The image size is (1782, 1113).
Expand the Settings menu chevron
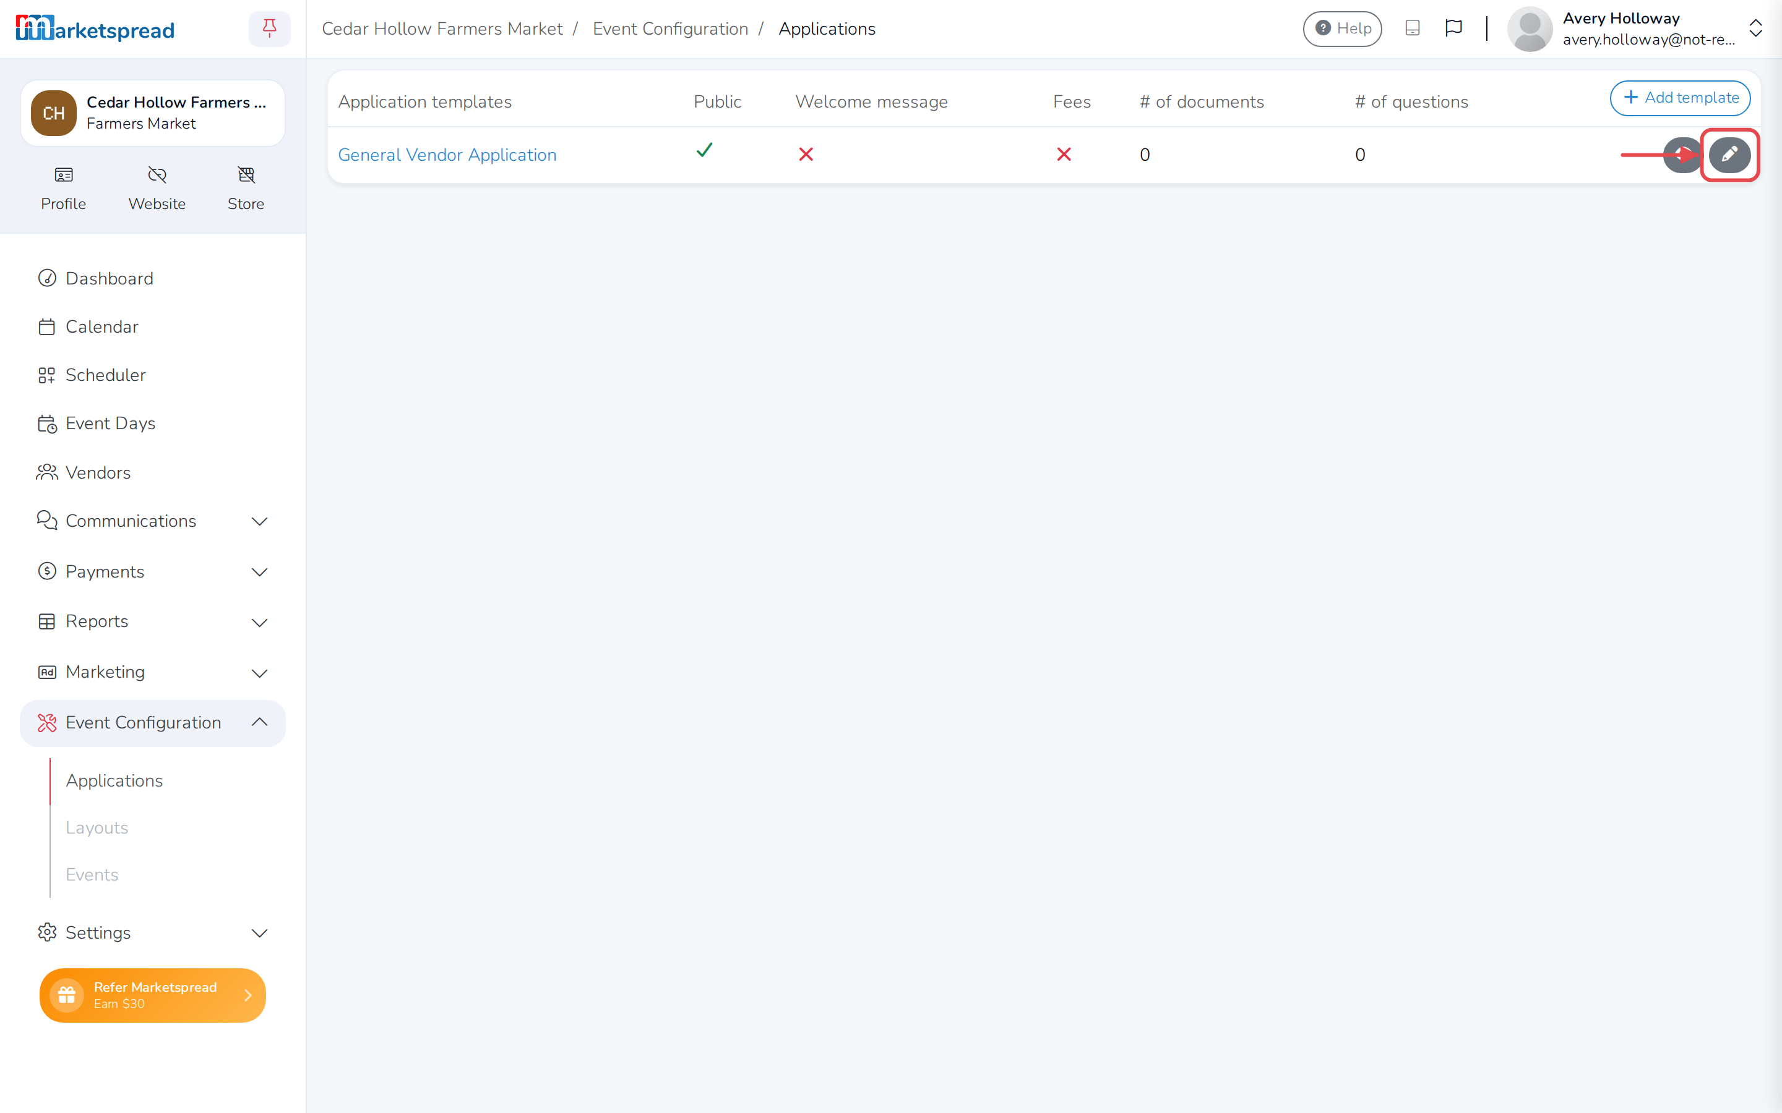pos(259,934)
